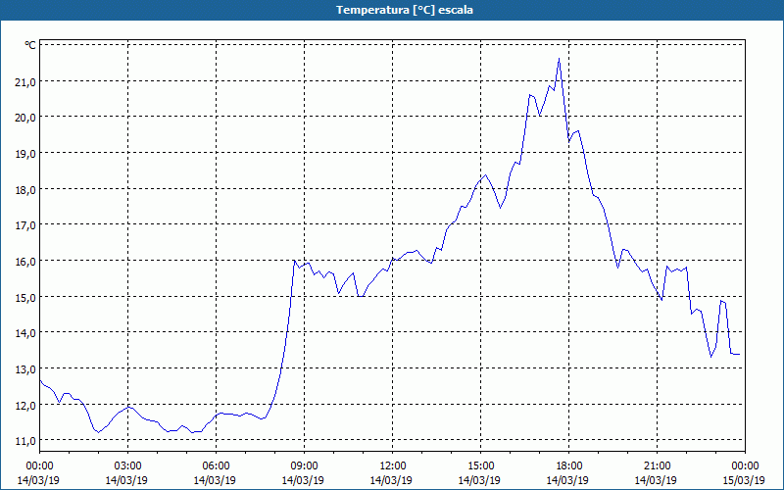Select the 20,0 temperature axis label
Viewport: 784px width, 490px height.
tap(26, 118)
